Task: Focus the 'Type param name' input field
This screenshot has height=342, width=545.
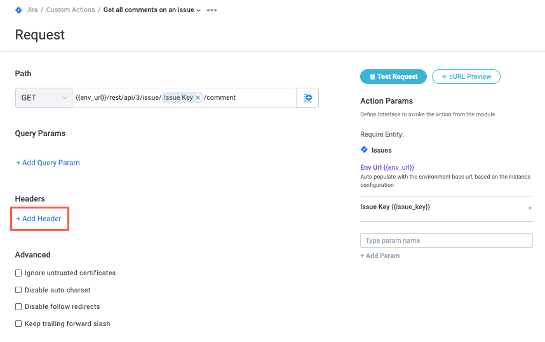Action: [446, 240]
